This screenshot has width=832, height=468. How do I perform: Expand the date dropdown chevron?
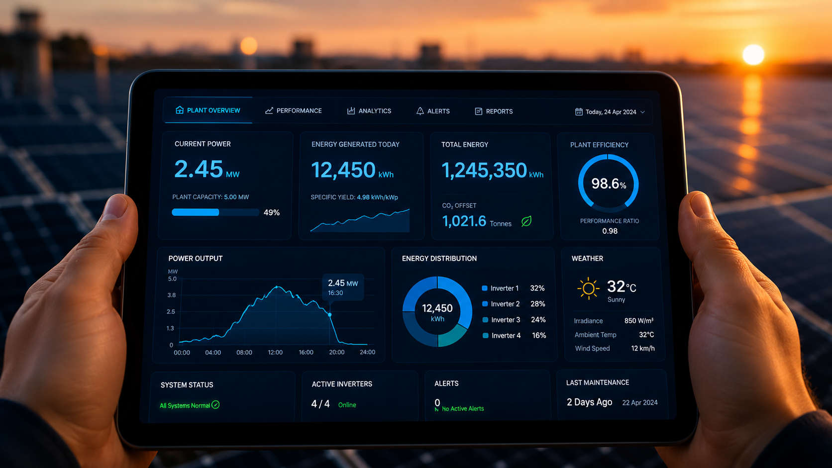[x=642, y=112]
